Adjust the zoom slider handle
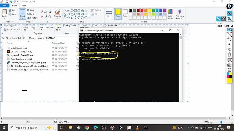Viewport: 234px width, 131px height. click(221, 122)
